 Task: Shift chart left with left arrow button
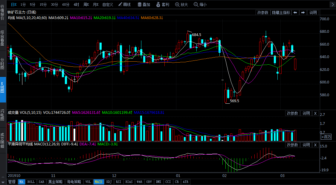tap(295, 13)
